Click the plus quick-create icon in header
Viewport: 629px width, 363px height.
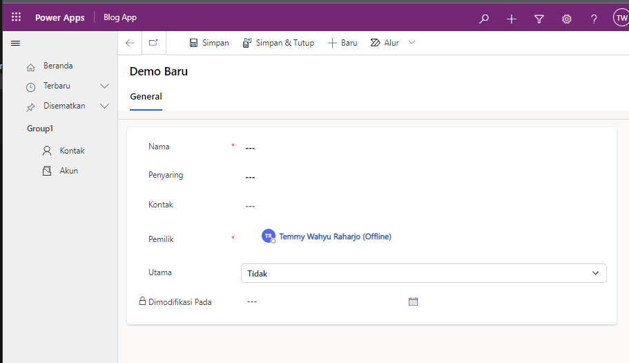[512, 19]
